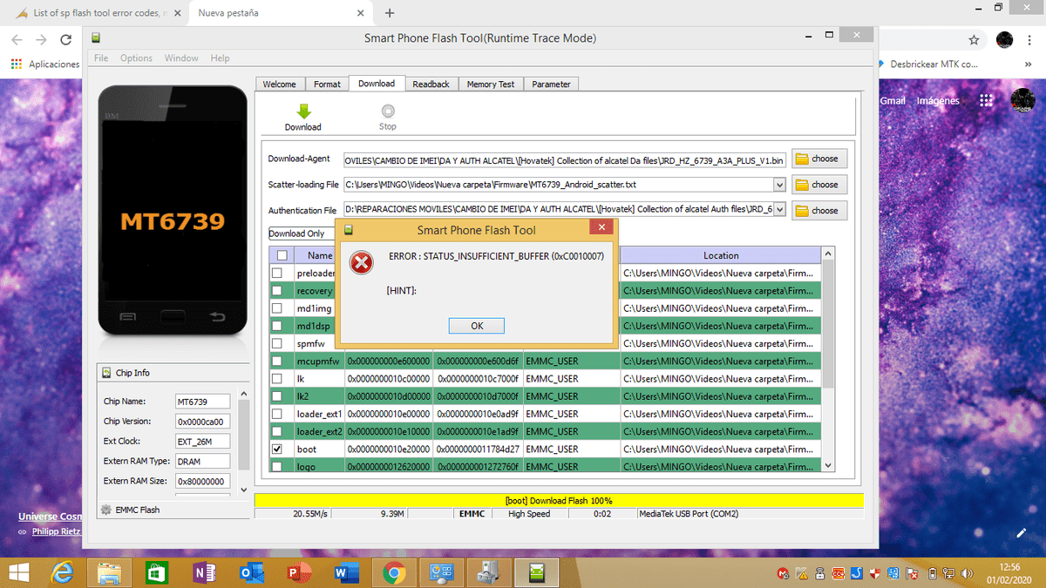Open the Aplicaciones apps shortcut in bookmarks bar

[45, 64]
